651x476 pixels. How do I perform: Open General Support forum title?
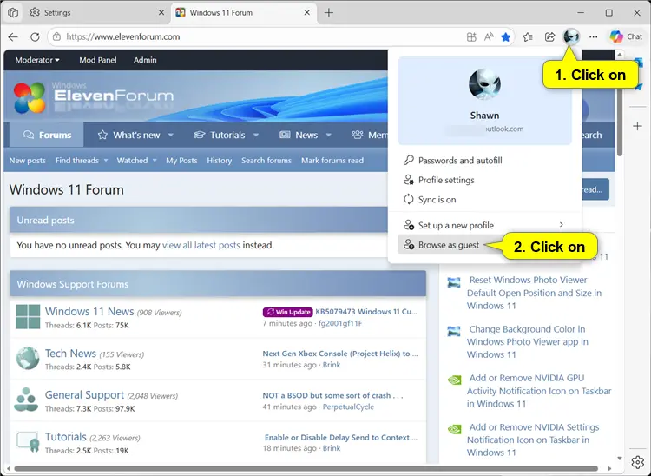(84, 395)
